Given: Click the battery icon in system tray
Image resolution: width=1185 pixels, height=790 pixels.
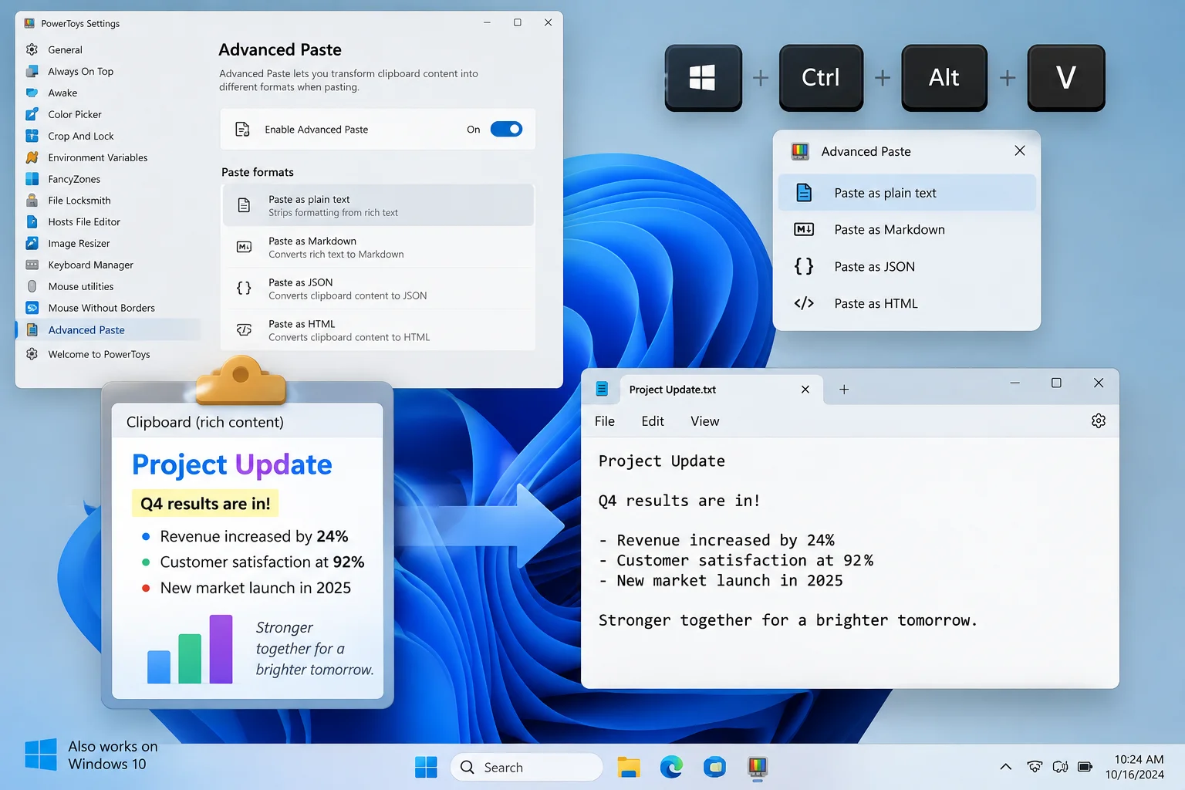Looking at the screenshot, I should pos(1085,767).
